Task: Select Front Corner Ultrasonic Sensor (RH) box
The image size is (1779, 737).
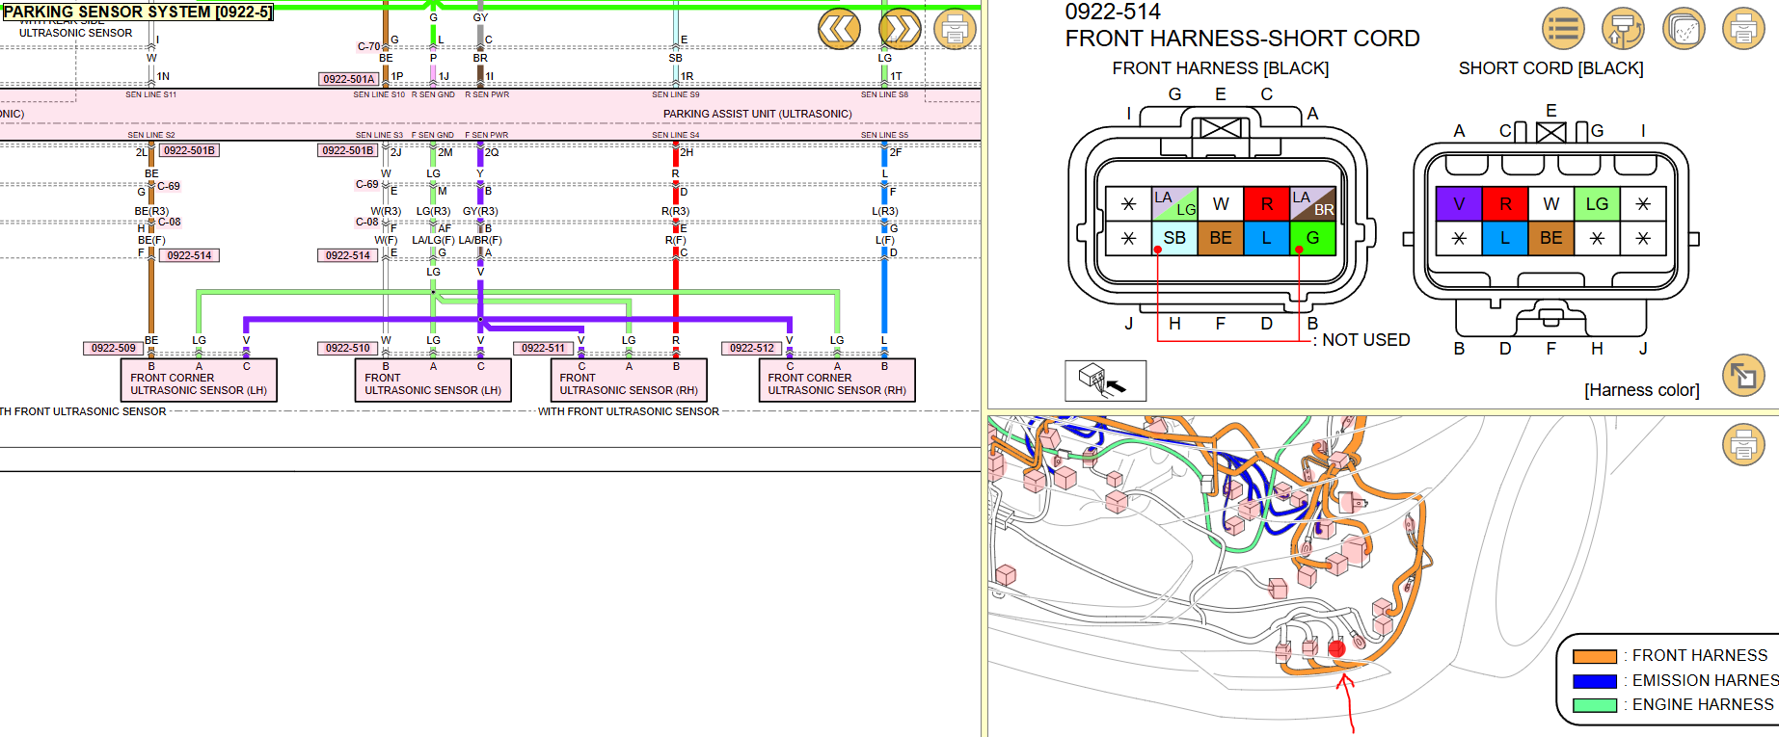Action: click(837, 382)
